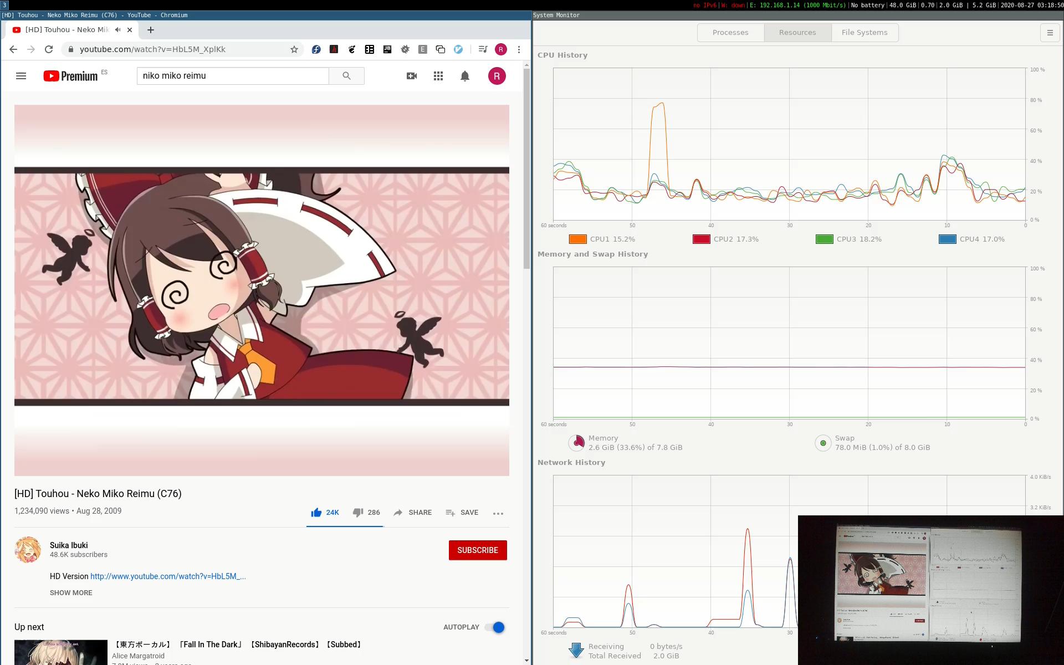Open the media controls music-note icon

(483, 49)
